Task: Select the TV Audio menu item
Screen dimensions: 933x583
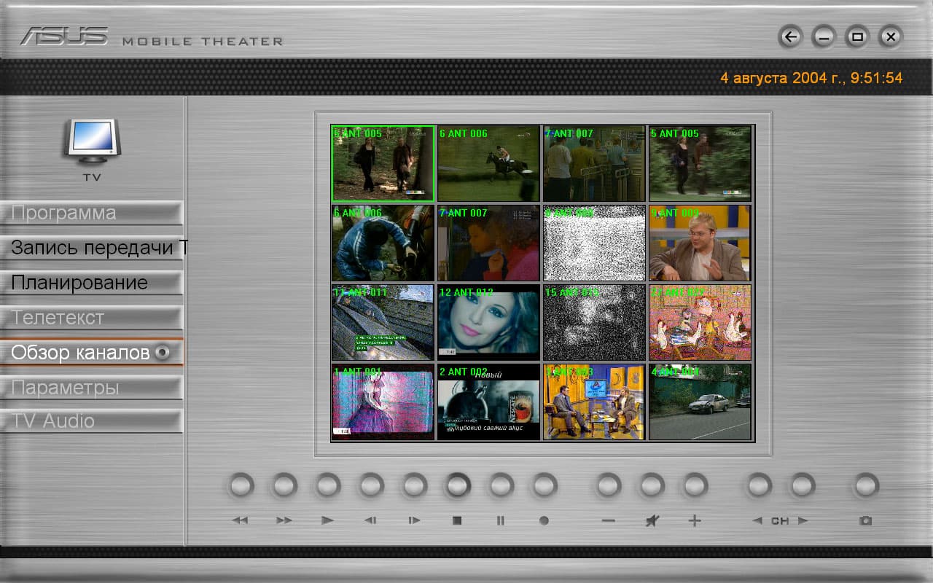Action: (91, 421)
